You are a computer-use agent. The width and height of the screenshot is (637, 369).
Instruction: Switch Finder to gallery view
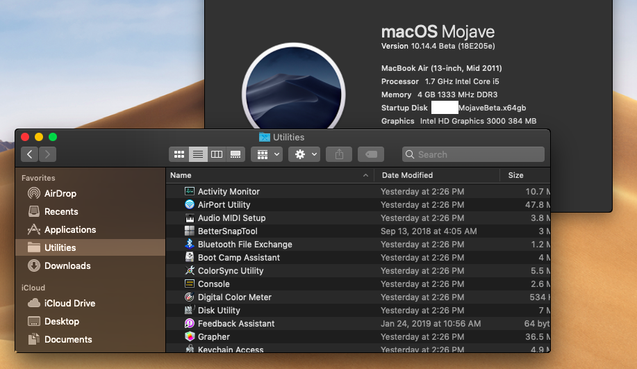[x=235, y=154]
